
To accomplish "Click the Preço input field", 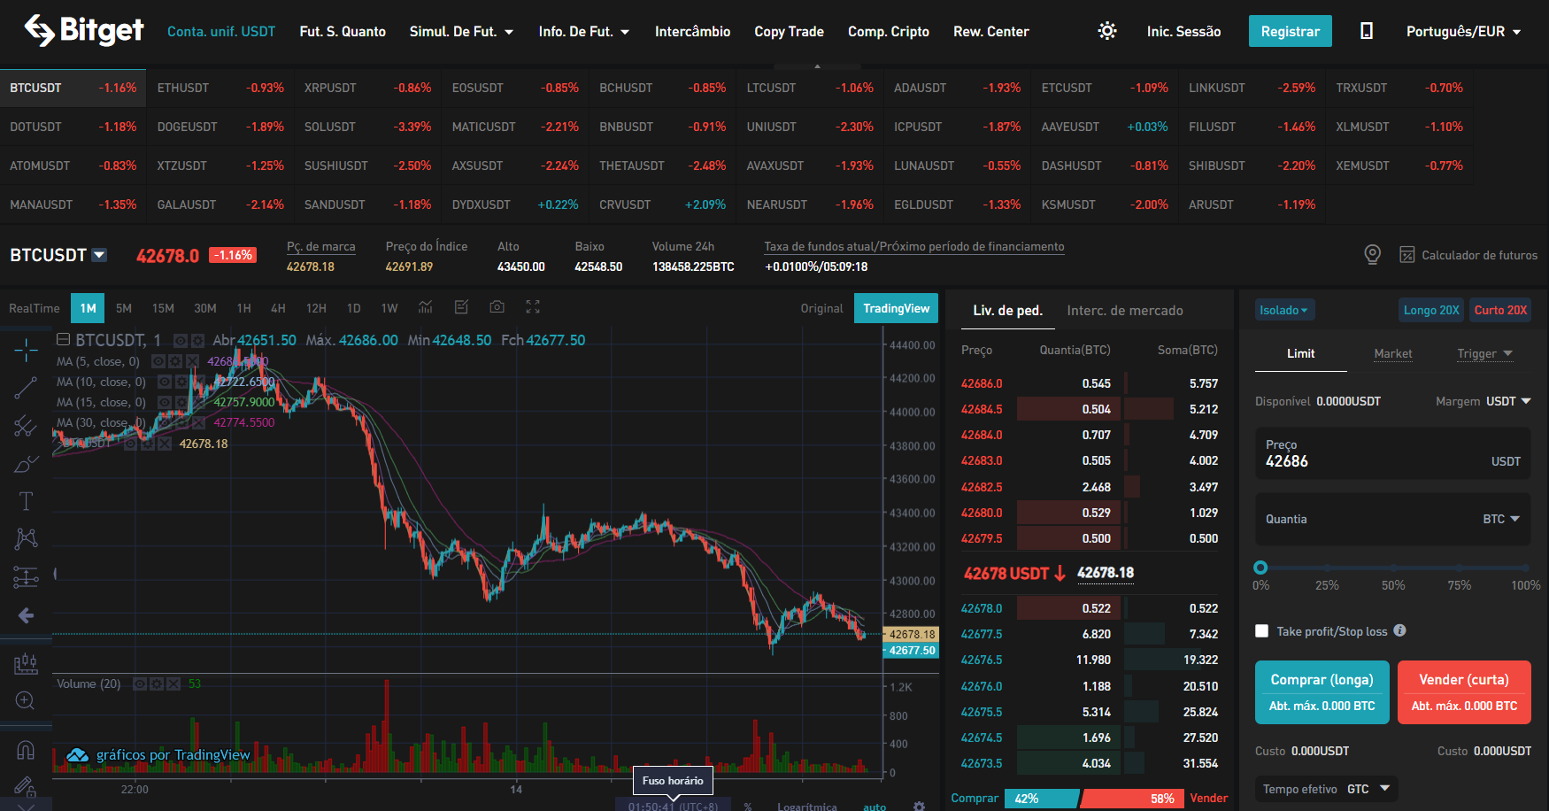I will tap(1392, 453).
